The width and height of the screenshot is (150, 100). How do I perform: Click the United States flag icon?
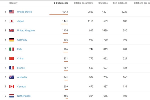point(11,12)
